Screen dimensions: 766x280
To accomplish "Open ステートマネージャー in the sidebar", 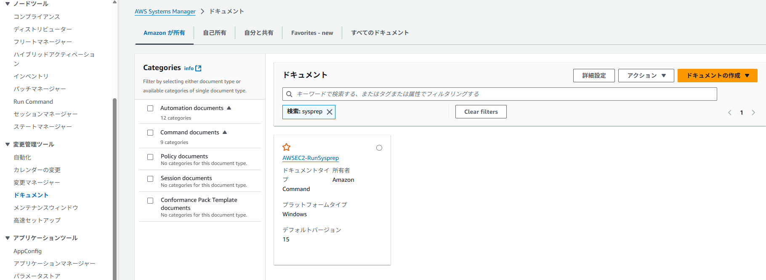I will (x=43, y=127).
